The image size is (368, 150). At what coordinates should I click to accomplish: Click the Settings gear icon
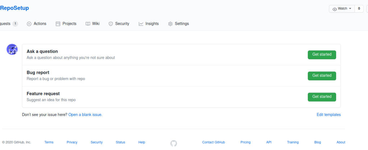(x=170, y=24)
